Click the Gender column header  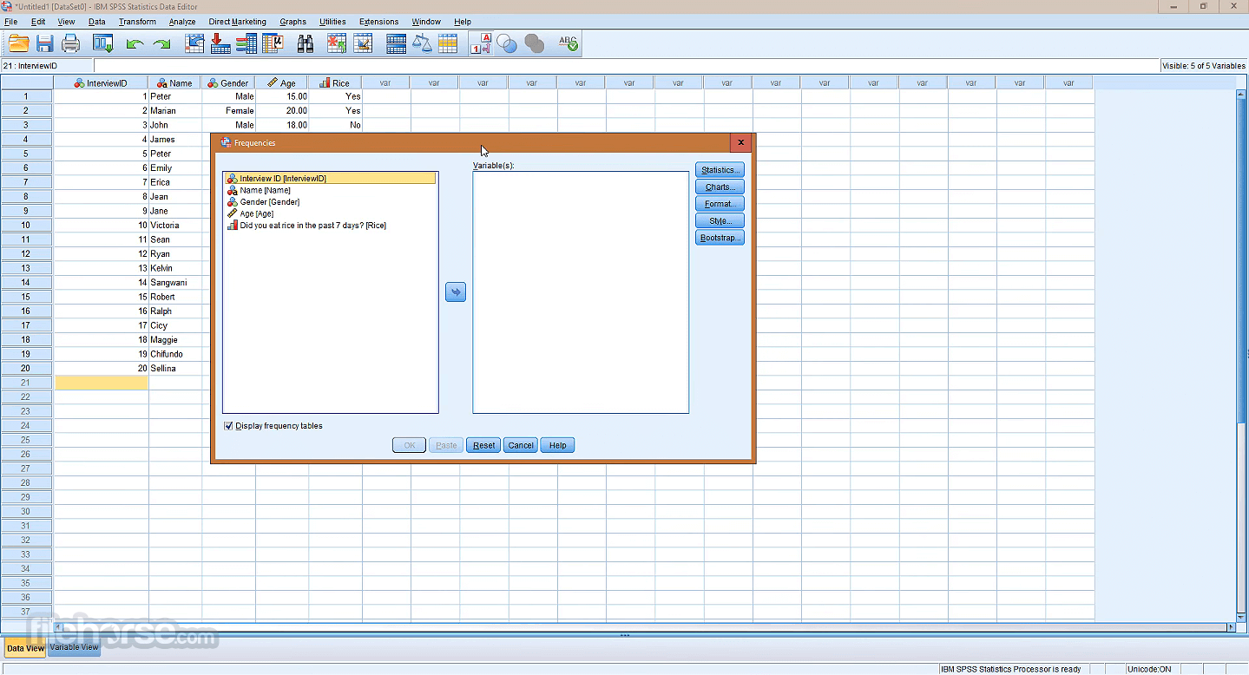click(x=228, y=83)
